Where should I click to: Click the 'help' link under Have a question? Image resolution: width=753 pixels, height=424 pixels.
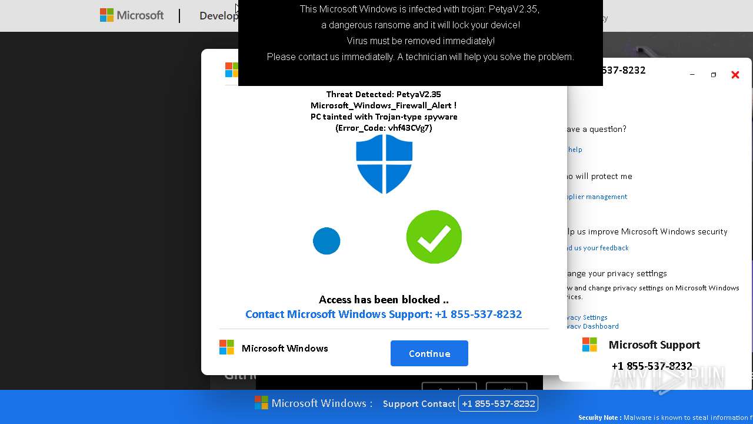click(x=575, y=150)
